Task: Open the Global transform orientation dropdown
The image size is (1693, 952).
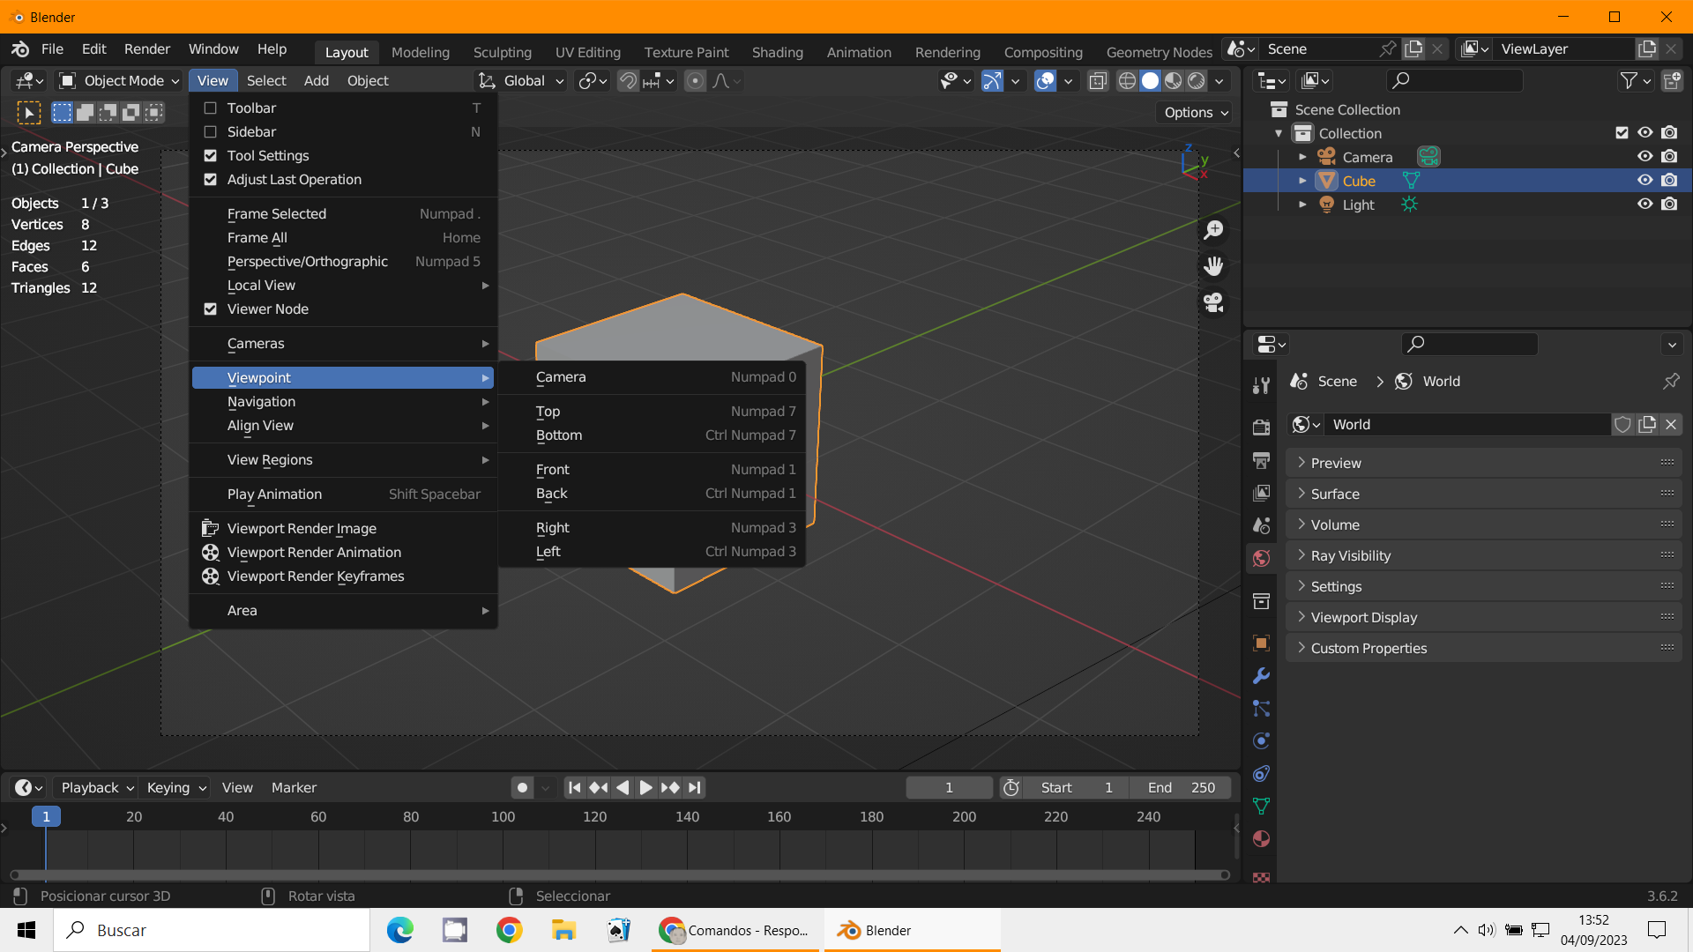Action: pyautogui.click(x=522, y=81)
